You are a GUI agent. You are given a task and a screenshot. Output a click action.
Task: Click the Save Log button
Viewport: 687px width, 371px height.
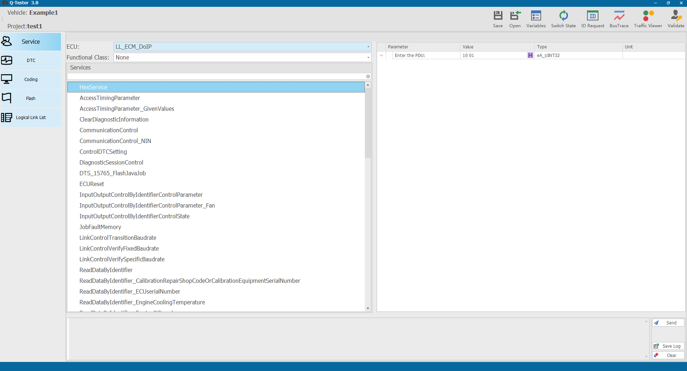[668, 346]
